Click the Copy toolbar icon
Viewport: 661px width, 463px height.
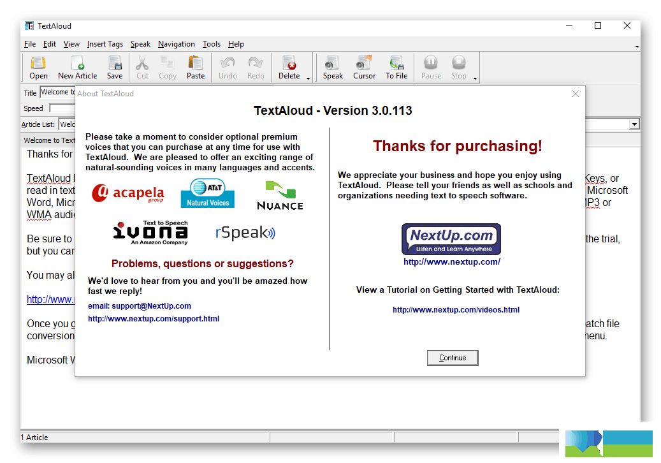click(x=168, y=68)
